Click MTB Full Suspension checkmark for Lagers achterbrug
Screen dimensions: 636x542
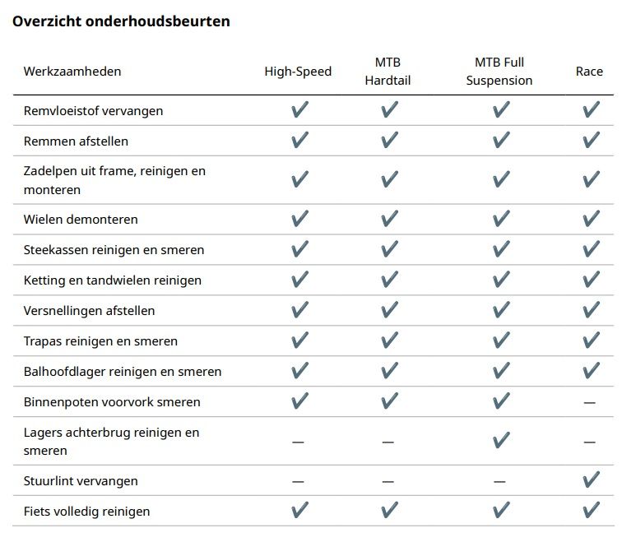500,441
